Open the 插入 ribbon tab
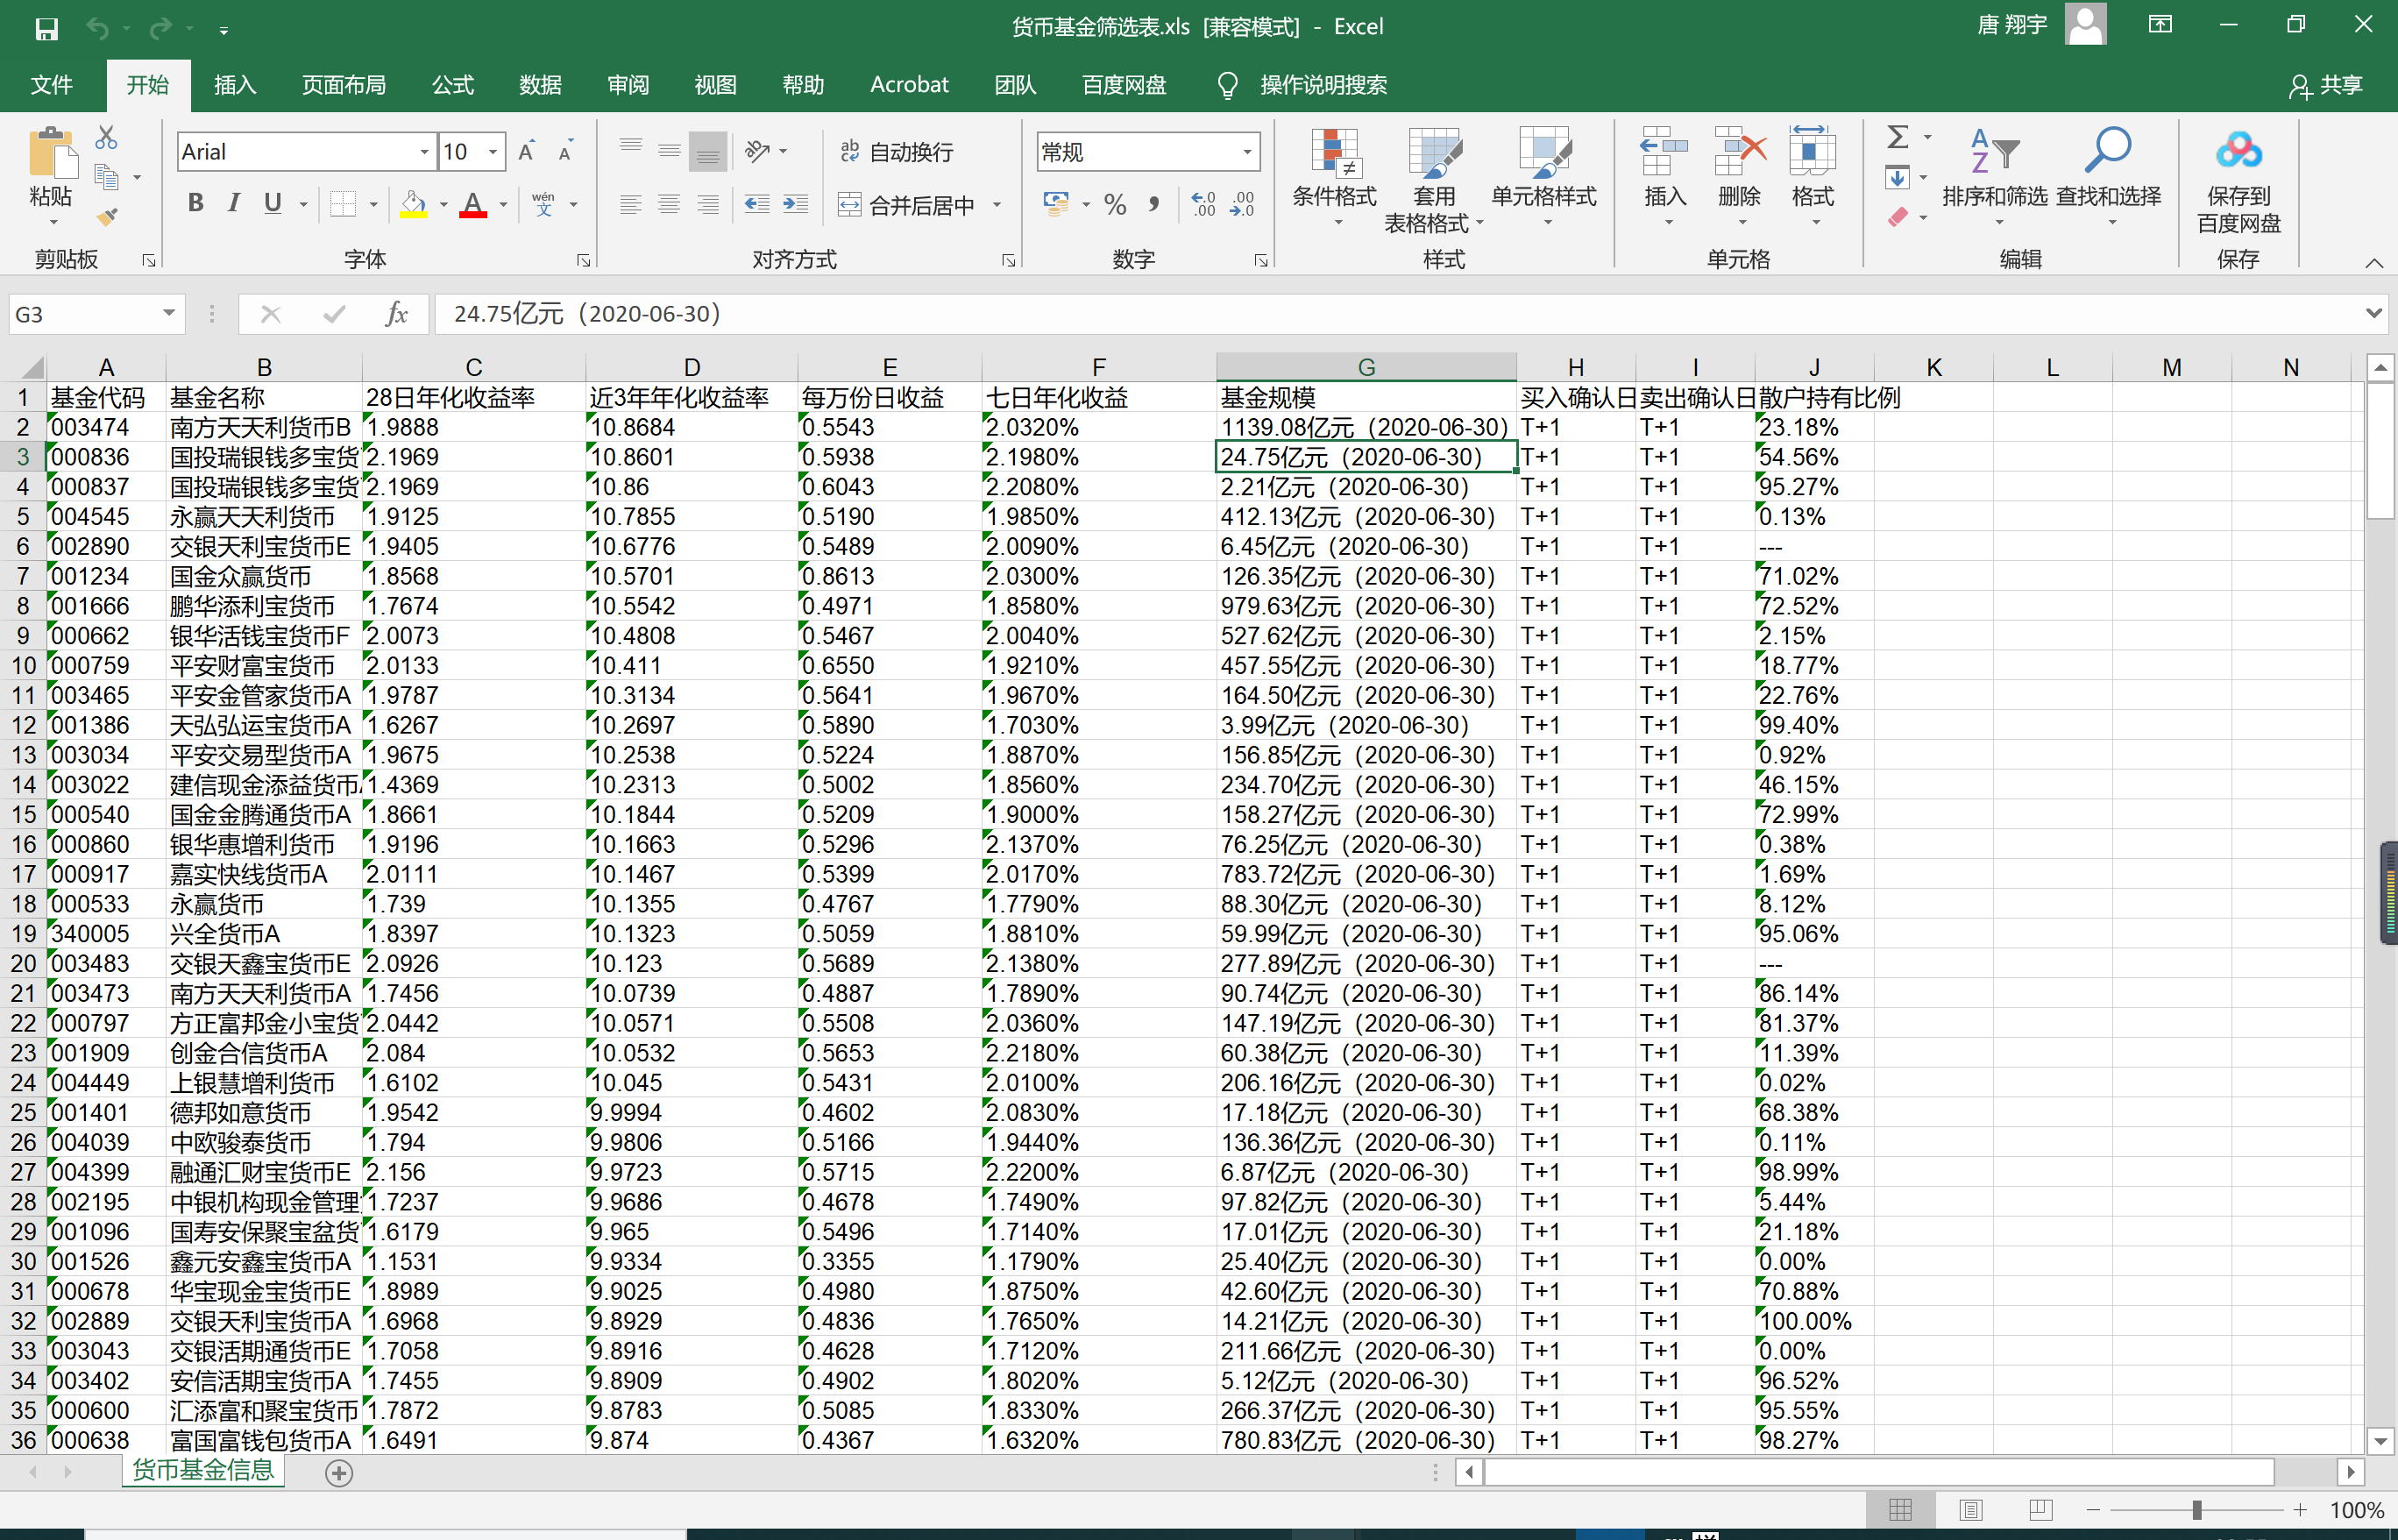 tap(235, 85)
